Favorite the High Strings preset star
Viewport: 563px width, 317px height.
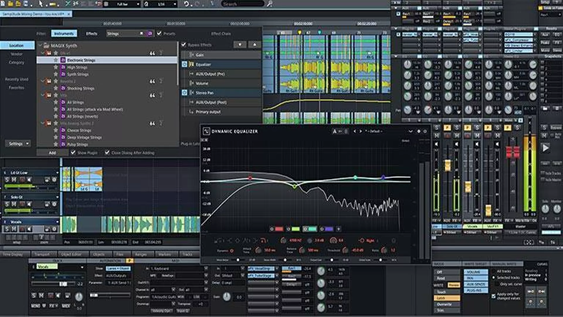tap(56, 67)
